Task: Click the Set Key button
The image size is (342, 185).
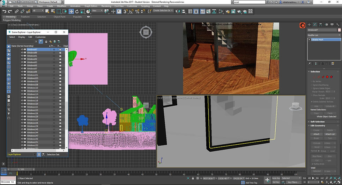Action: coord(276,182)
